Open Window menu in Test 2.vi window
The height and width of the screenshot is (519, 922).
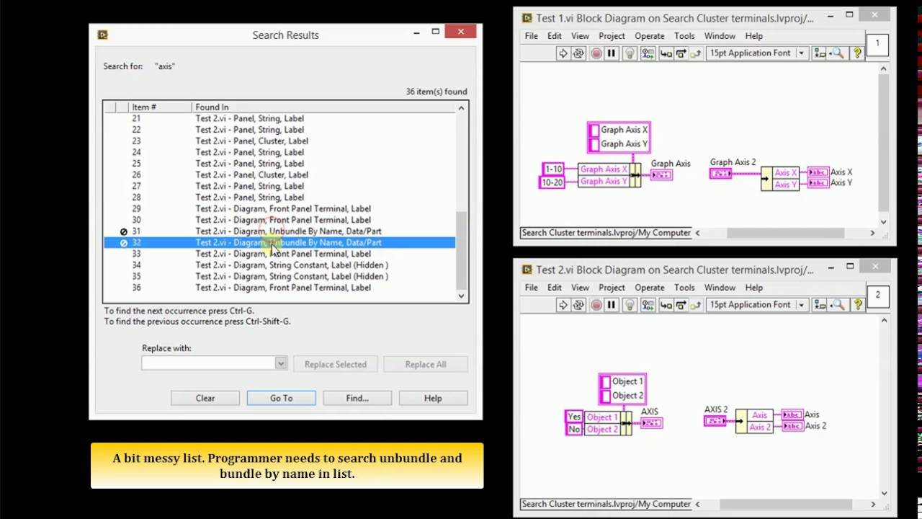pos(720,288)
